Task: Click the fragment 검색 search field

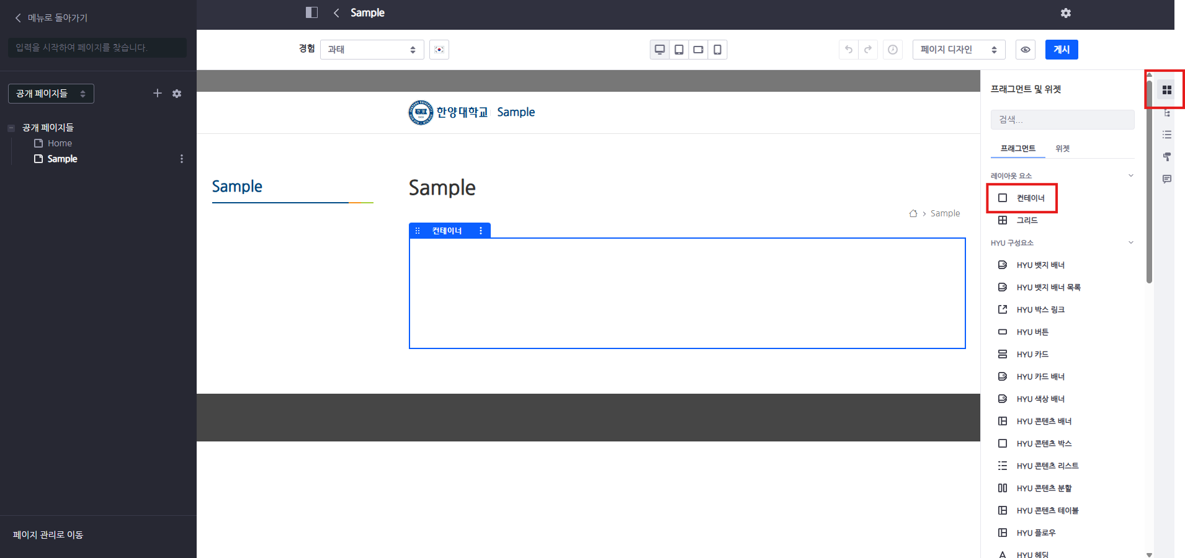Action: (x=1062, y=120)
